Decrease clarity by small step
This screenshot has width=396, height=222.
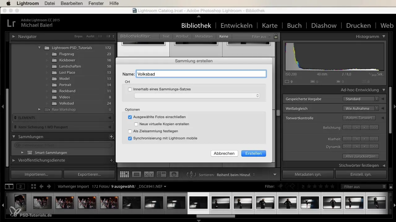tap(356, 139)
